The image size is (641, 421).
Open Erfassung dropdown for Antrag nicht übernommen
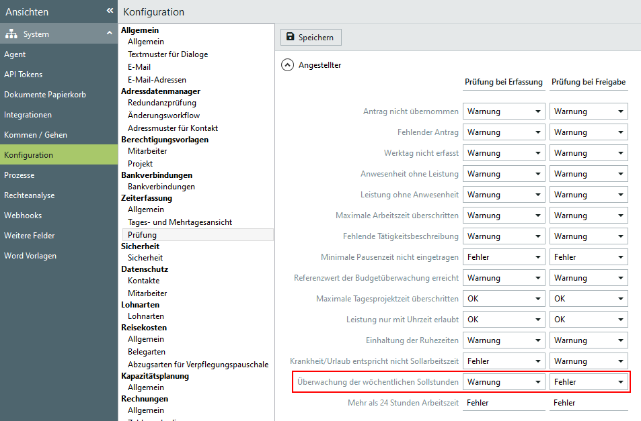coord(504,111)
